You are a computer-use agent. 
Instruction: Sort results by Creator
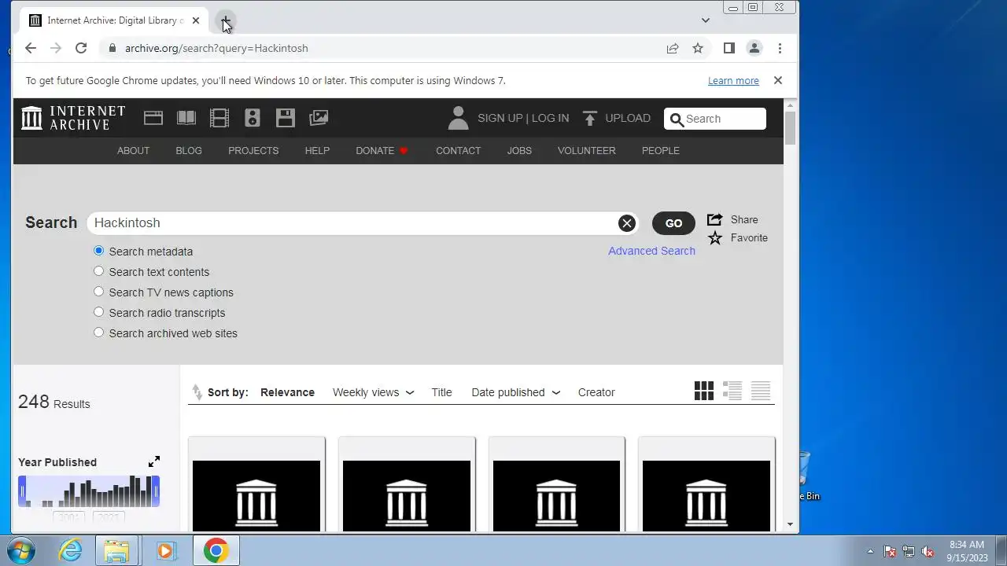click(x=596, y=392)
